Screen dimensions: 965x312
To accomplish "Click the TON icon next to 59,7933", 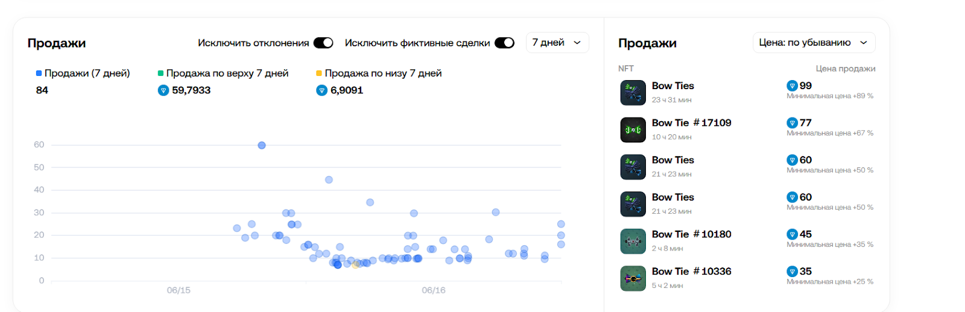I will (x=163, y=90).
